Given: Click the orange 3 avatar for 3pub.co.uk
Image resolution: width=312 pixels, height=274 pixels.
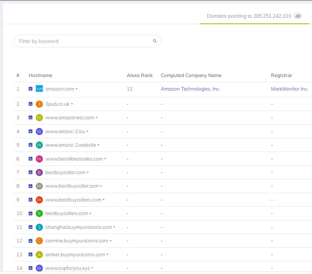Looking at the screenshot, I should click(x=39, y=104).
